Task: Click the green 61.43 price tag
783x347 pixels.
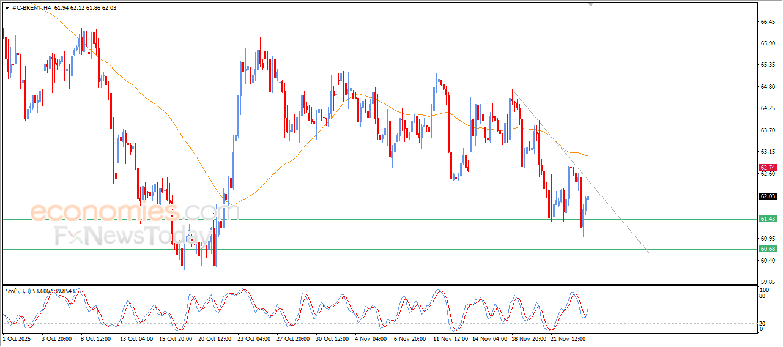Action: tap(767, 219)
